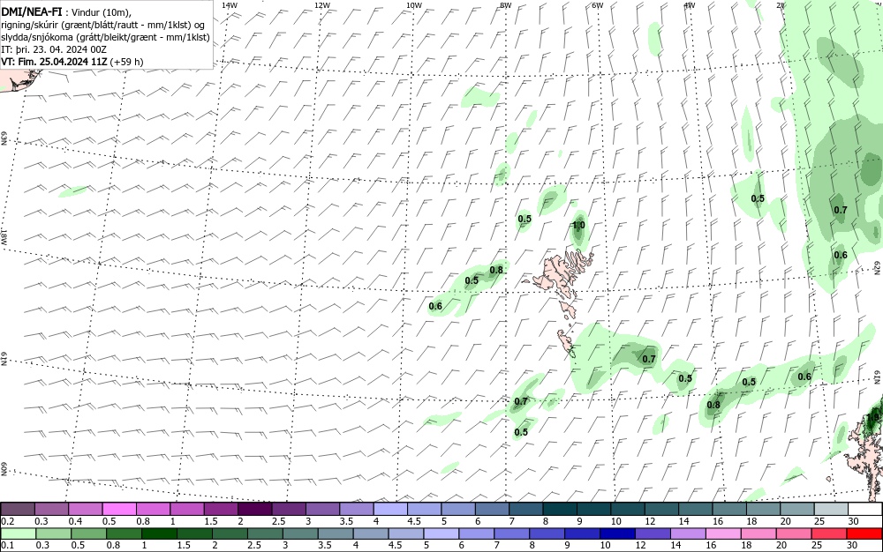Screen dimensions: 883x552
Task: Select the snow legend swatch labeled 12
Action: (662, 509)
